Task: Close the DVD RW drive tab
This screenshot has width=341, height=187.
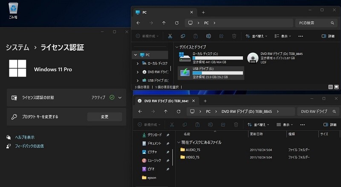Action: tap(194, 101)
